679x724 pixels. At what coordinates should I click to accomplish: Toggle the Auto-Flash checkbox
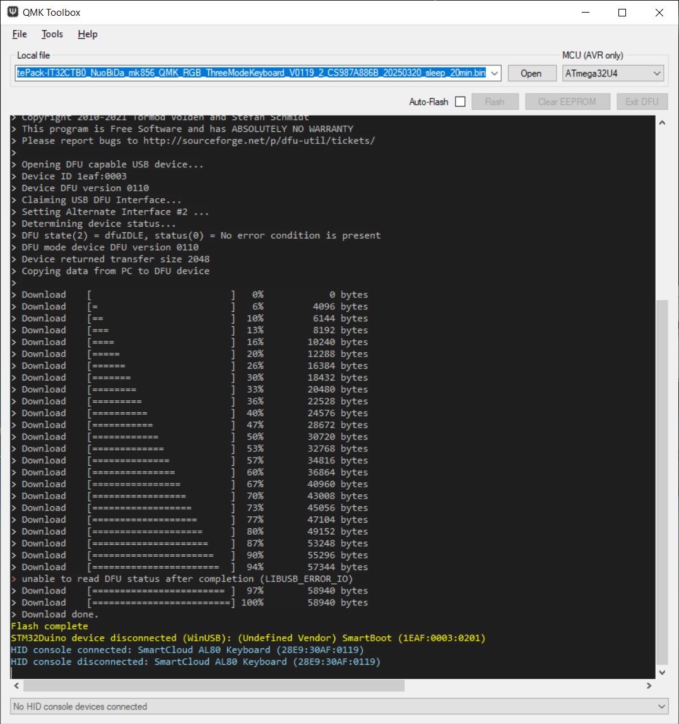coord(460,102)
